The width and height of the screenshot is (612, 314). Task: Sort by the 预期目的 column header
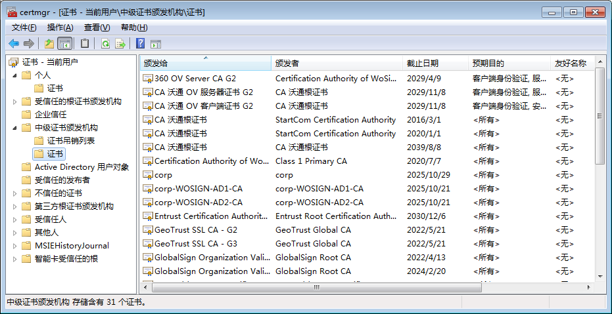click(x=509, y=64)
